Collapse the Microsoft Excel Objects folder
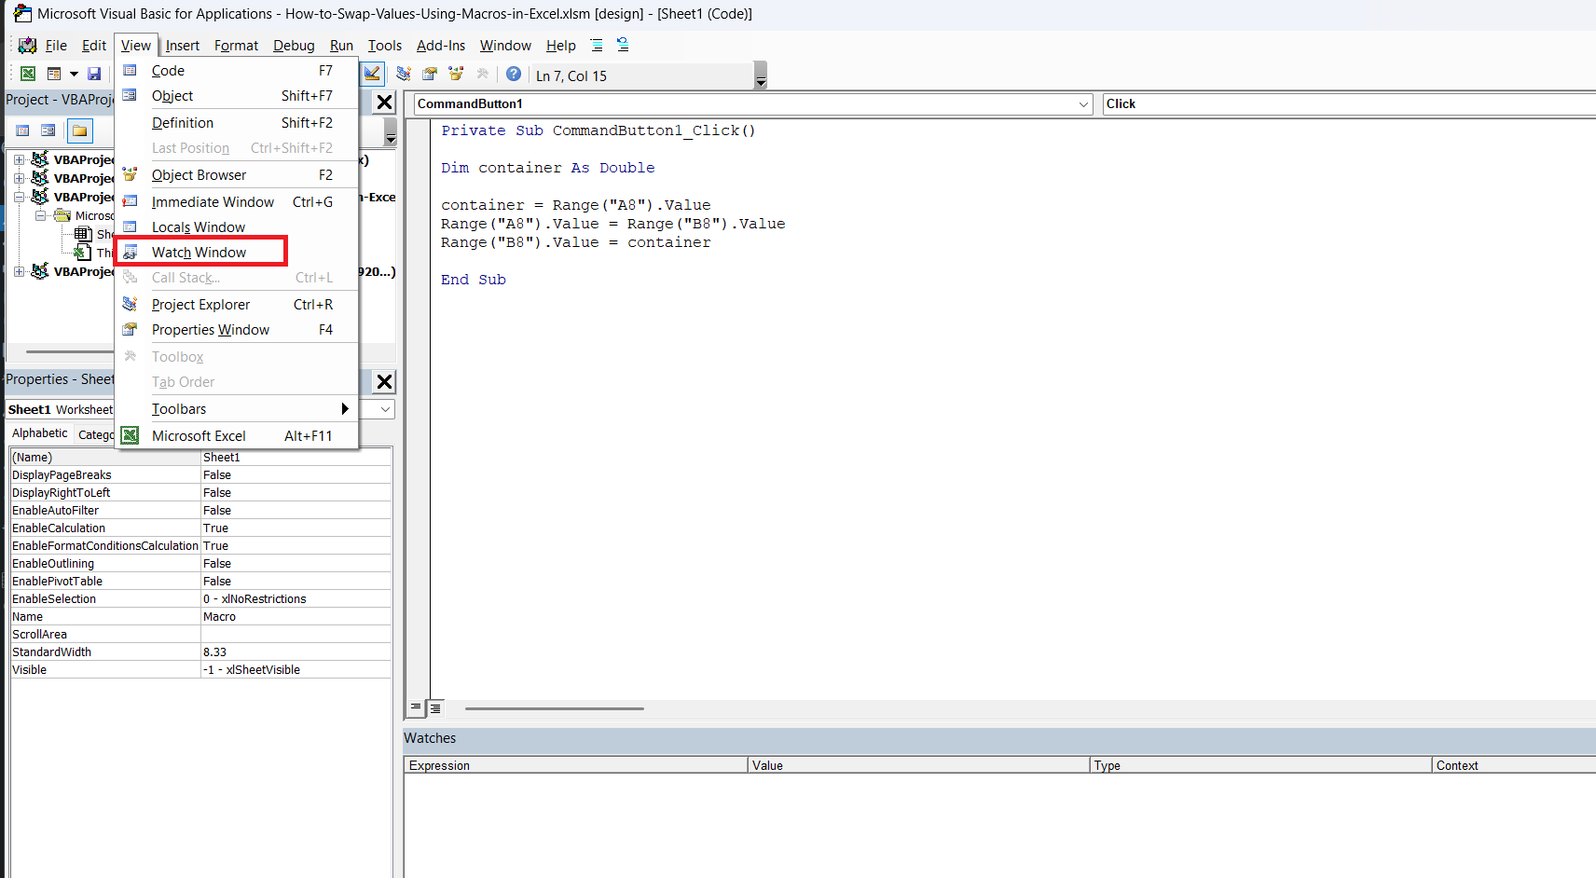Image resolution: width=1596 pixels, height=878 pixels. point(41,215)
